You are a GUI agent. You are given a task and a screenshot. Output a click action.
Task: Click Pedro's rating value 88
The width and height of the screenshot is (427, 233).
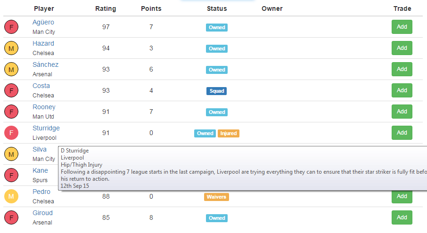[106, 197]
